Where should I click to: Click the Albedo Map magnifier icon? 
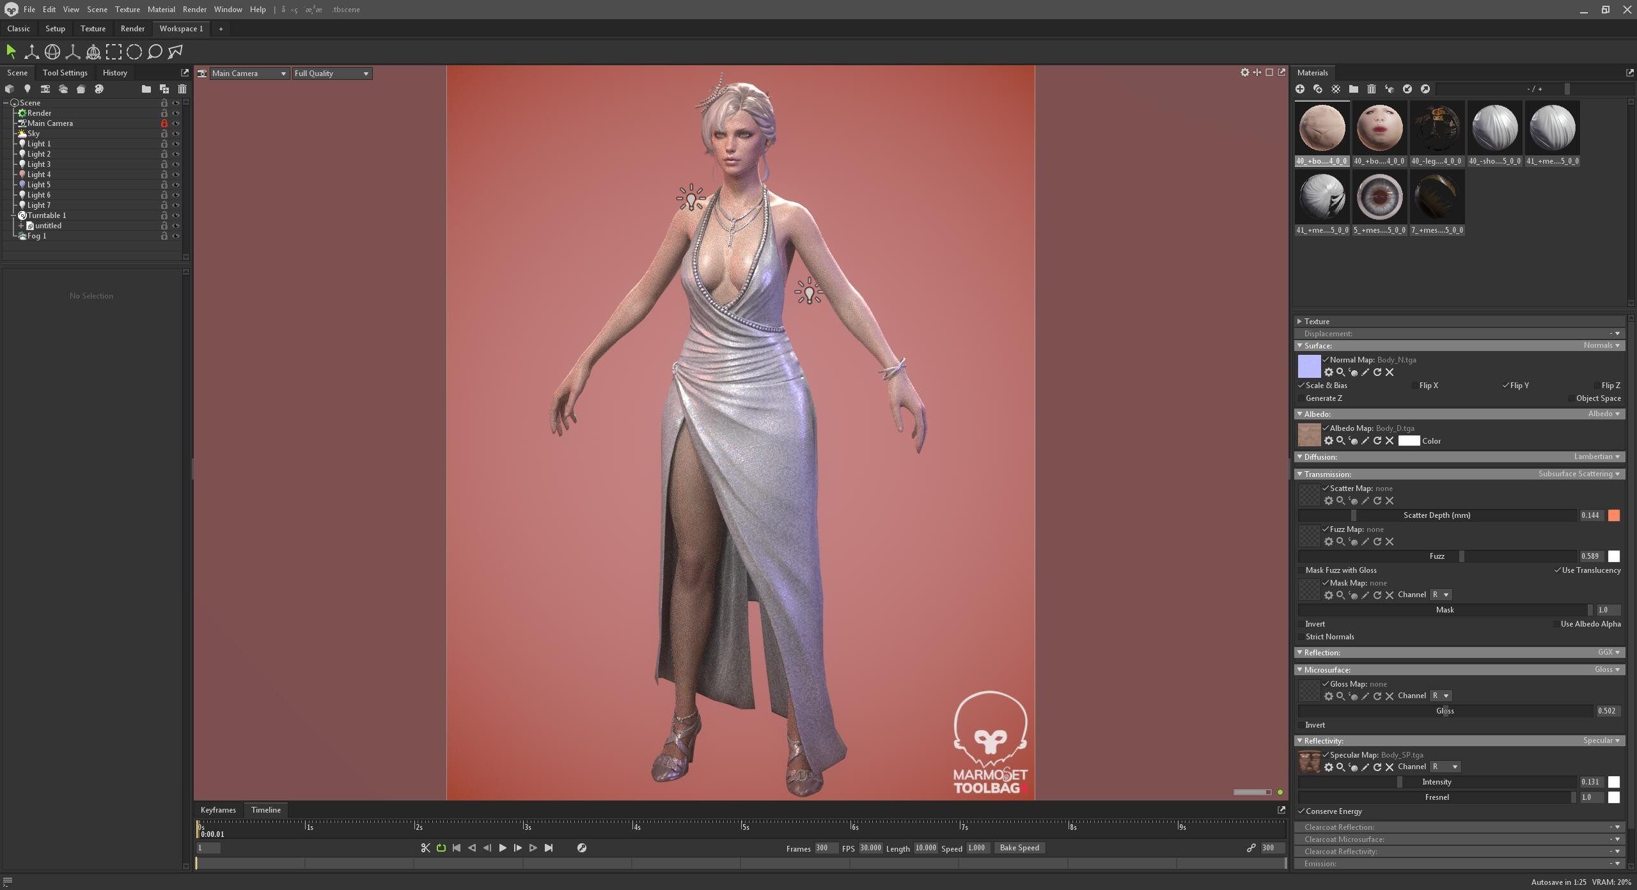pyautogui.click(x=1341, y=441)
